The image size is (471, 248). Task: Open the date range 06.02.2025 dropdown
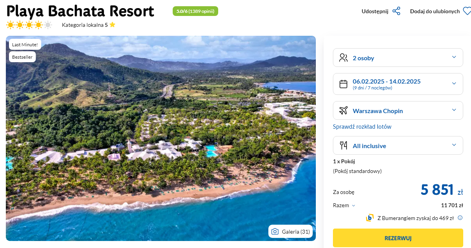pos(453,84)
